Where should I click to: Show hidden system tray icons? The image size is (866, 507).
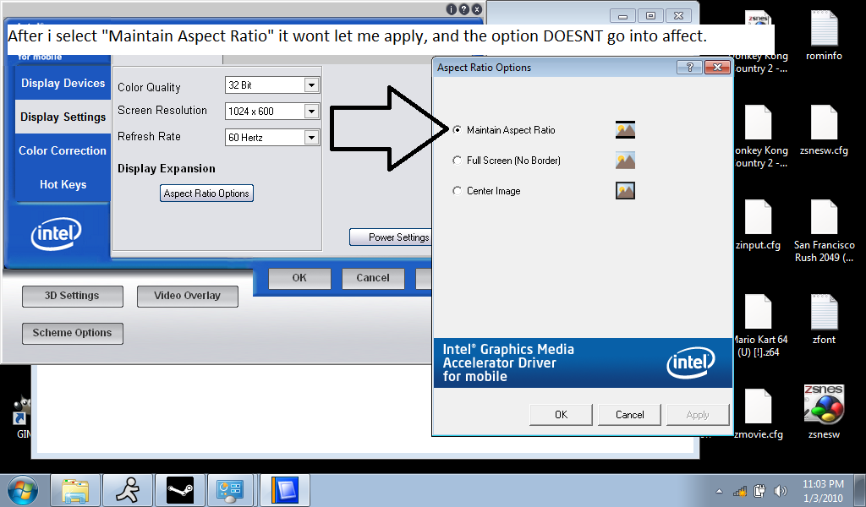pyautogui.click(x=719, y=491)
